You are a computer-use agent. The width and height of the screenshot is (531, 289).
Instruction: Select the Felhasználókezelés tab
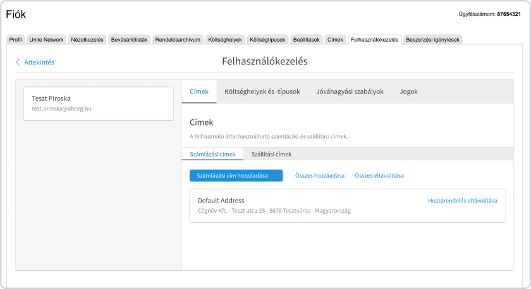tap(374, 40)
